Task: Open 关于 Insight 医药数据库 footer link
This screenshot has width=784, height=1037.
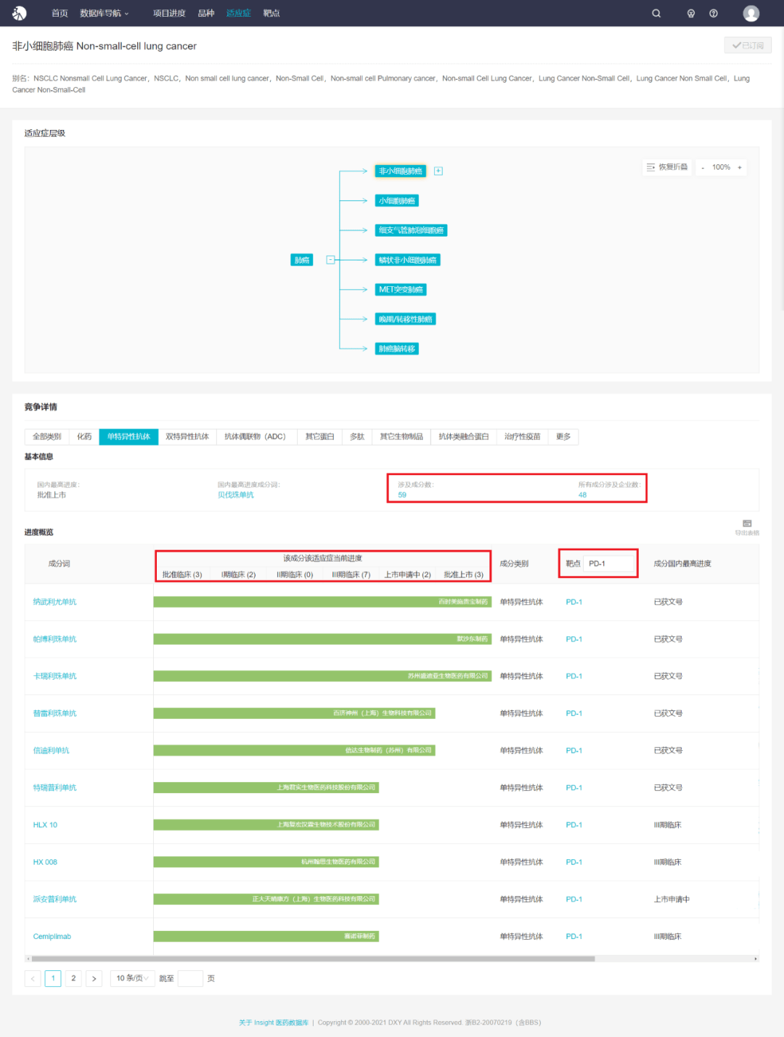Action: [x=274, y=1022]
